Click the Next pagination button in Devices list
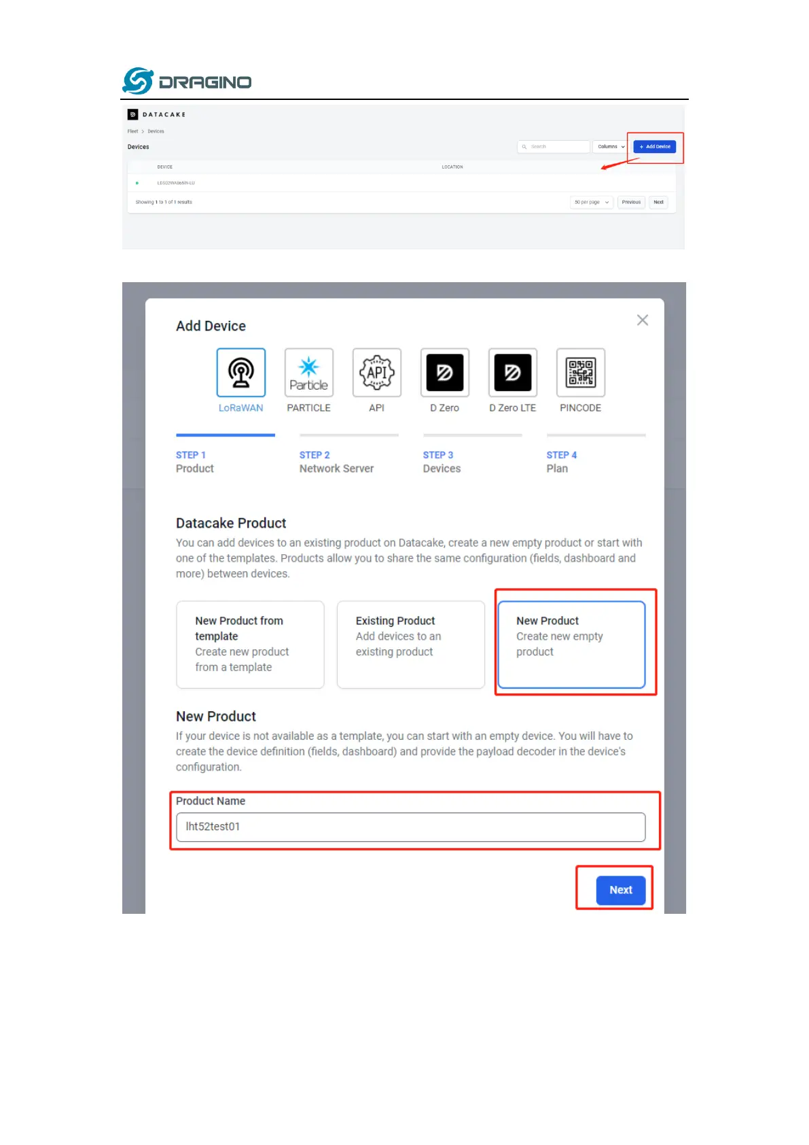Screen dimensions: 809x1145 click(x=658, y=202)
